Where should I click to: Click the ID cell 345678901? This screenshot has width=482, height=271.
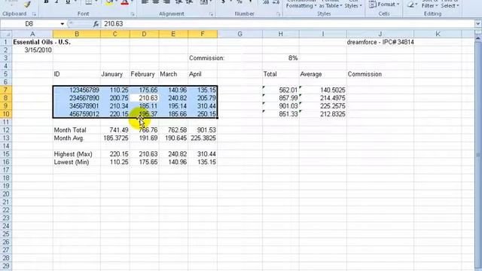pos(77,106)
